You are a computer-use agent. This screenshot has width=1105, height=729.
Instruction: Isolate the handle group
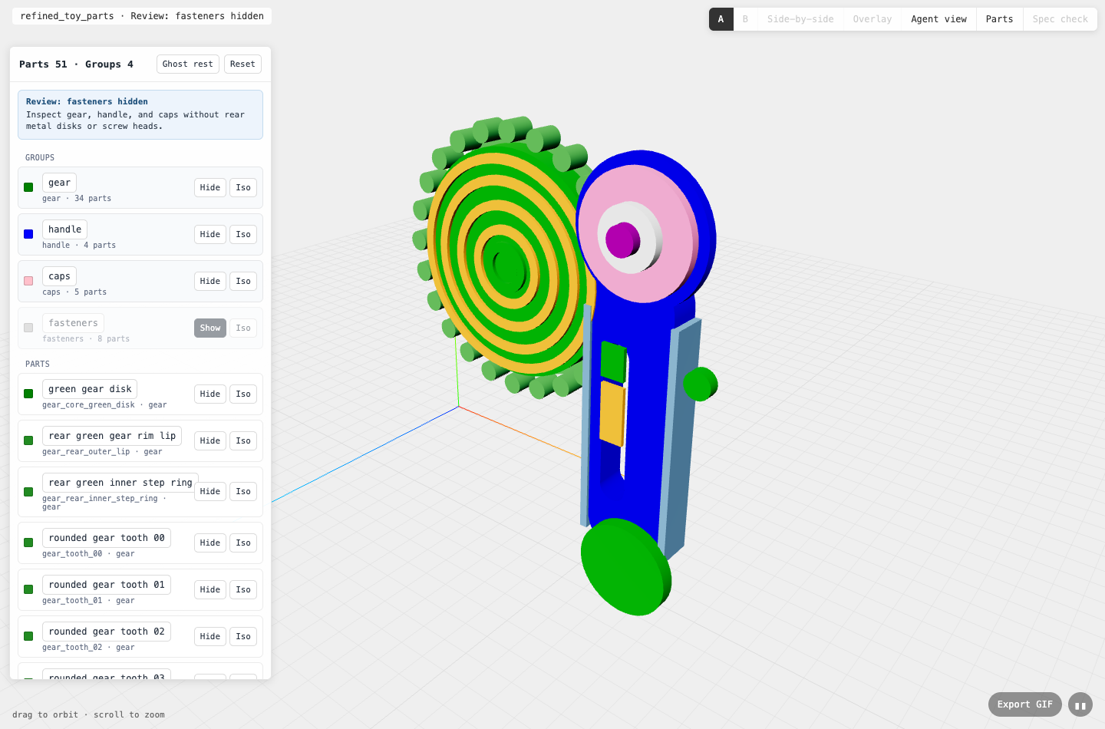click(x=243, y=235)
